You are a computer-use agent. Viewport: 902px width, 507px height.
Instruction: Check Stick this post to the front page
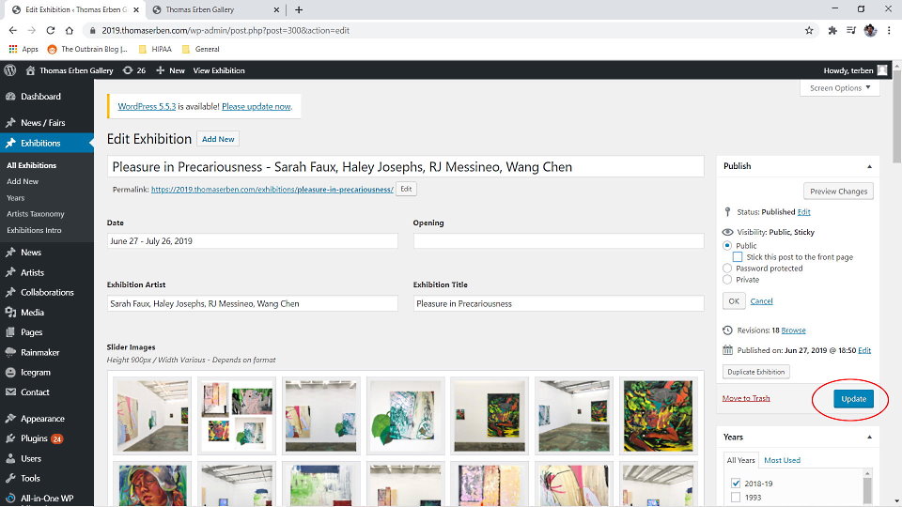click(738, 257)
